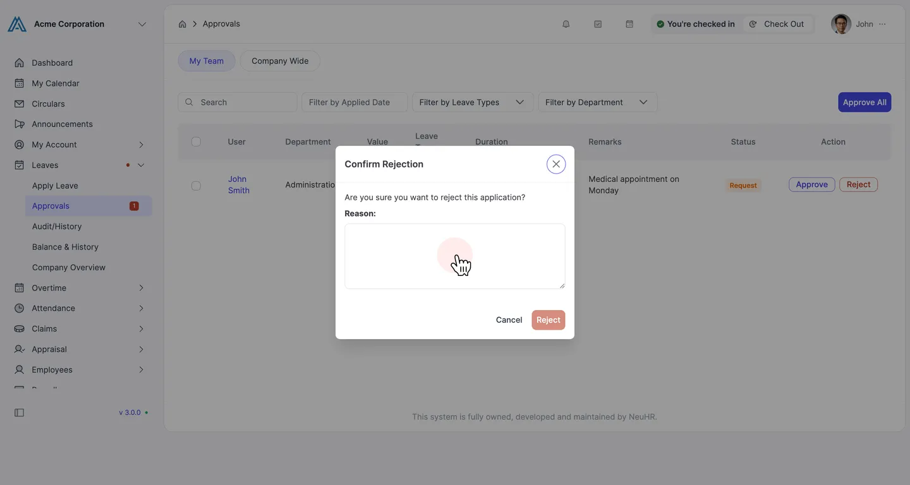Viewport: 910px width, 485px height.
Task: Click the My Account person icon
Action: pyautogui.click(x=20, y=145)
